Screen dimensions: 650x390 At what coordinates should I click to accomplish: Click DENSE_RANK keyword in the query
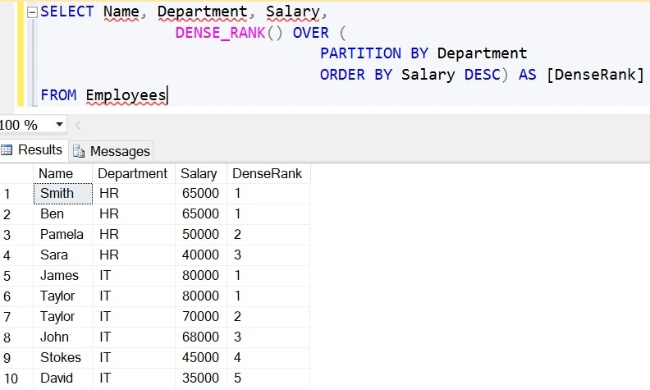220,33
